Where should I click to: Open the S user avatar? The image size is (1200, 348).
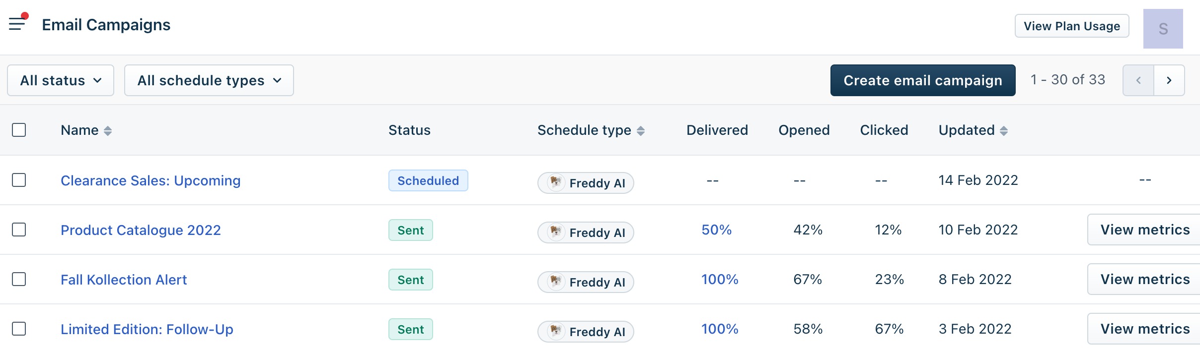(1163, 29)
